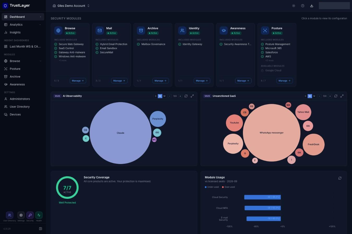Open the help question mark icon
This screenshot has width=352, height=234.
coord(303,6)
